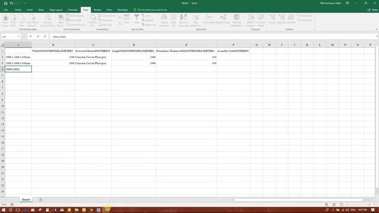
Task: Click the From Access data icon
Action: tap(5, 21)
